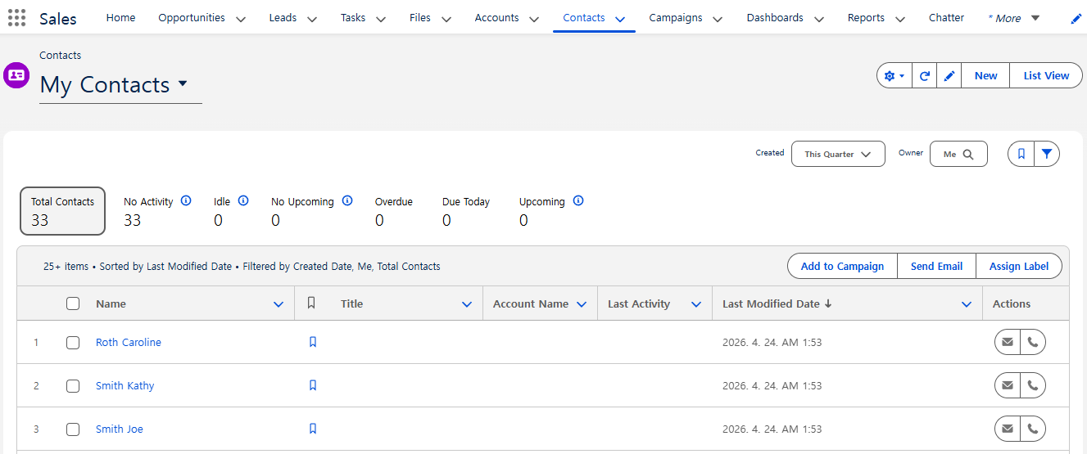Image resolution: width=1087 pixels, height=454 pixels.
Task: Select the Roth Caroline row checkbox
Action: 73,343
